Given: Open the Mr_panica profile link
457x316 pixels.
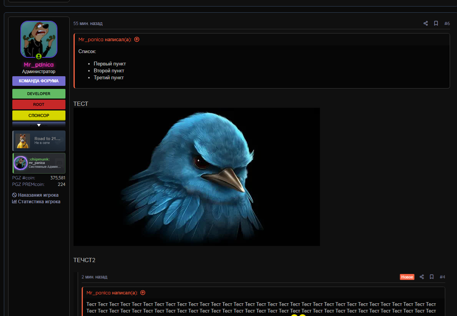Looking at the screenshot, I should 39,64.
